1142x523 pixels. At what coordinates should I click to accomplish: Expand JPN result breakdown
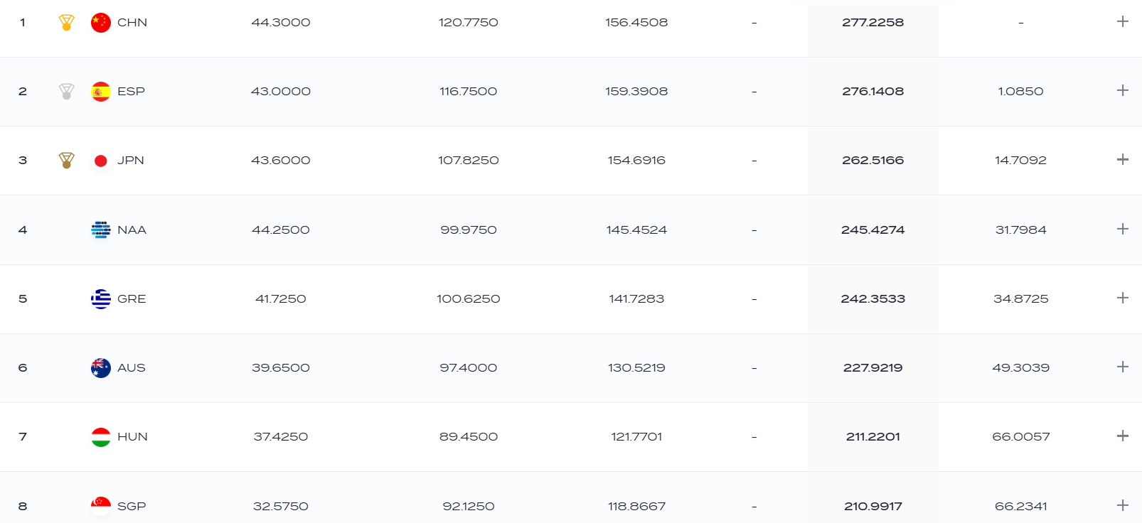pos(1123,159)
